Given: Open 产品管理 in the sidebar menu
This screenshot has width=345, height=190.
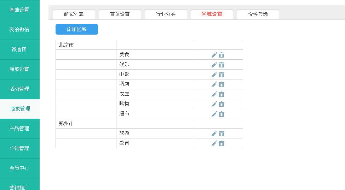Looking at the screenshot, I should point(19,129).
